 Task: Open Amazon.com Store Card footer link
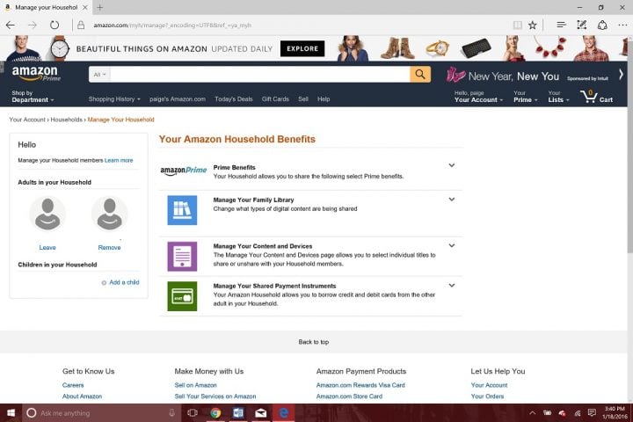(349, 397)
